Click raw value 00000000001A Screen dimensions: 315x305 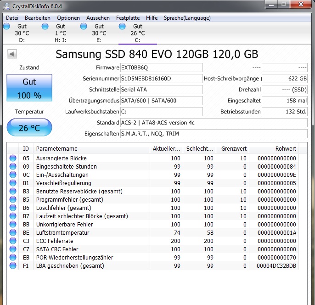[277, 233]
